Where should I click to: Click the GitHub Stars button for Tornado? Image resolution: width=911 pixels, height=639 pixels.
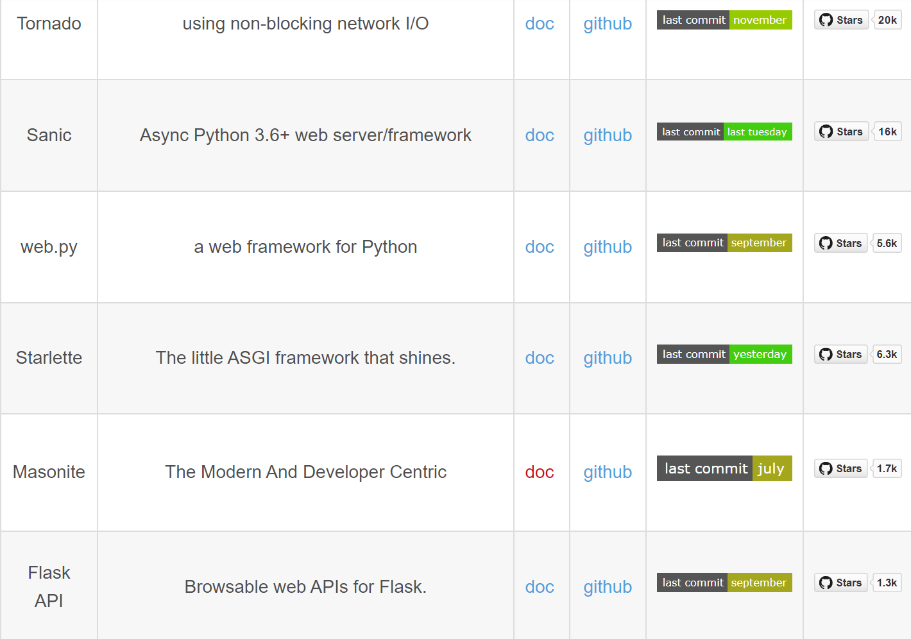point(841,20)
